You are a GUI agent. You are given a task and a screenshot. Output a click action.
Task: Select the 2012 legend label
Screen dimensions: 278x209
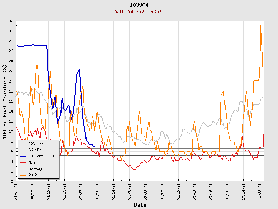[x=33, y=175]
